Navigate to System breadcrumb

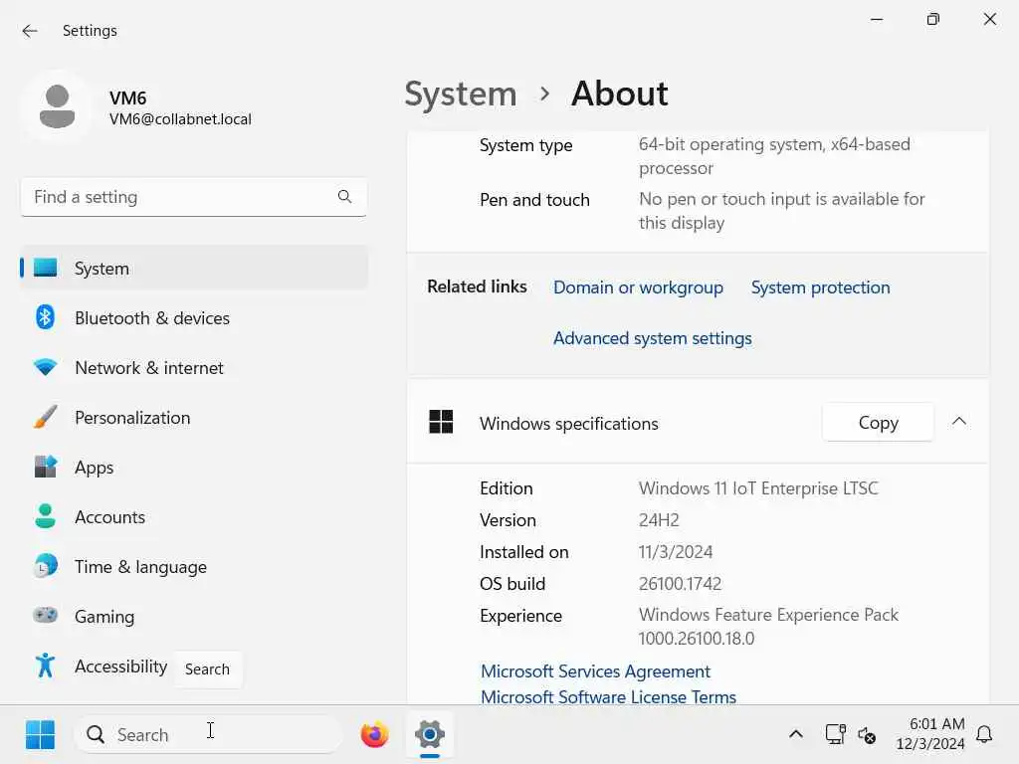tap(460, 94)
